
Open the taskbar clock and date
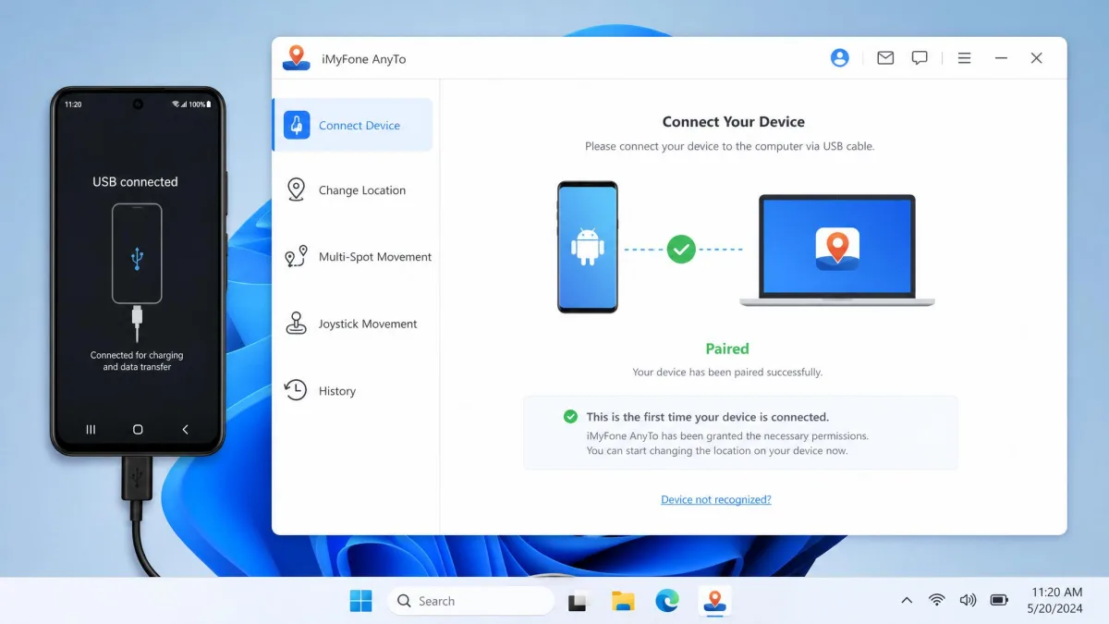(1054, 600)
